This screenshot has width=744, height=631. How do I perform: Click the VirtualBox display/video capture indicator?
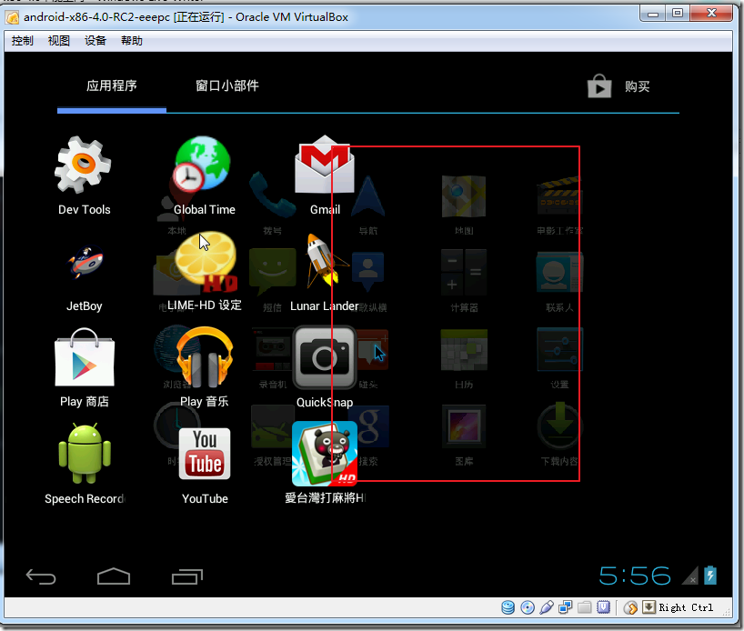[x=603, y=607]
